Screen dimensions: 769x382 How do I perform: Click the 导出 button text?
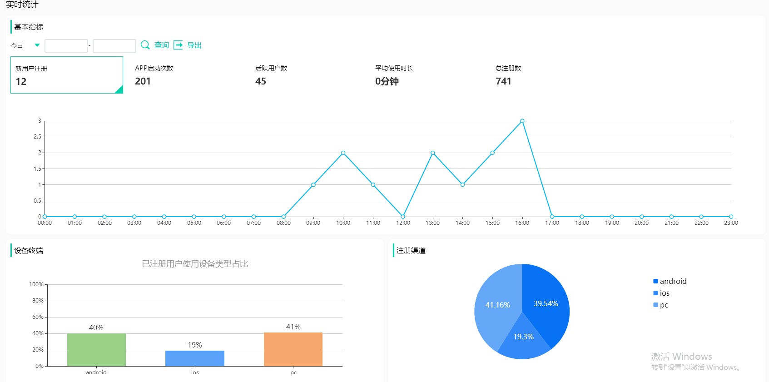(x=194, y=45)
